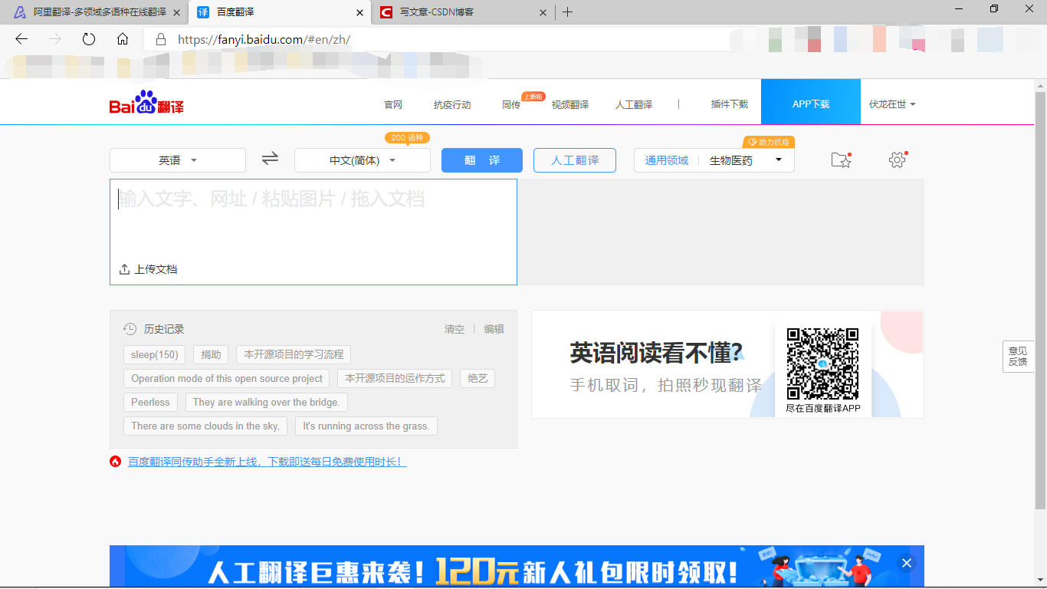Select history item 本开源项目的运作方式
This screenshot has height=589, width=1047.
pyautogui.click(x=395, y=378)
